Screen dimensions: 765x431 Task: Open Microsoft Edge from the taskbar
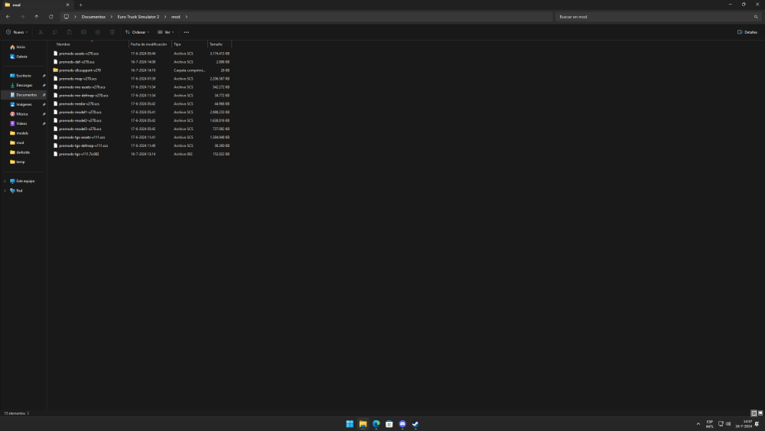376,423
